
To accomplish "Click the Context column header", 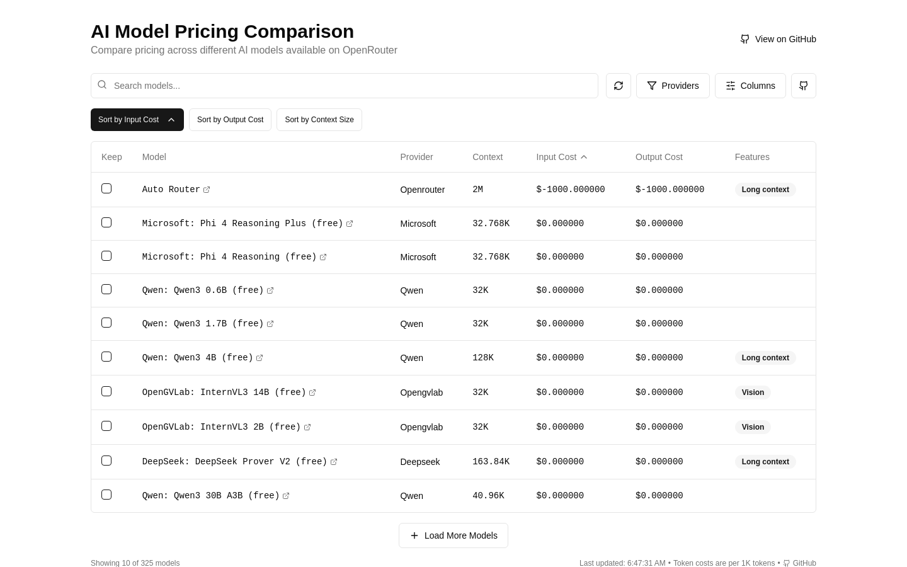I will tap(488, 157).
